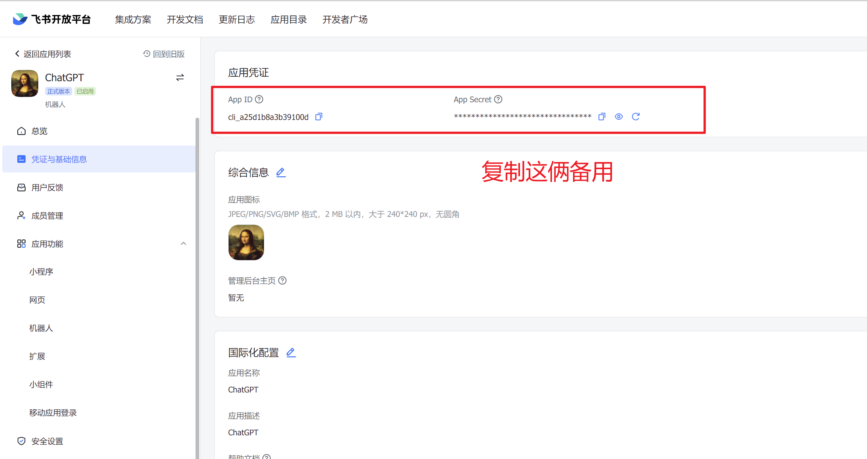Click the masked App Secret asterisks
The width and height of the screenshot is (867, 459).
(523, 117)
